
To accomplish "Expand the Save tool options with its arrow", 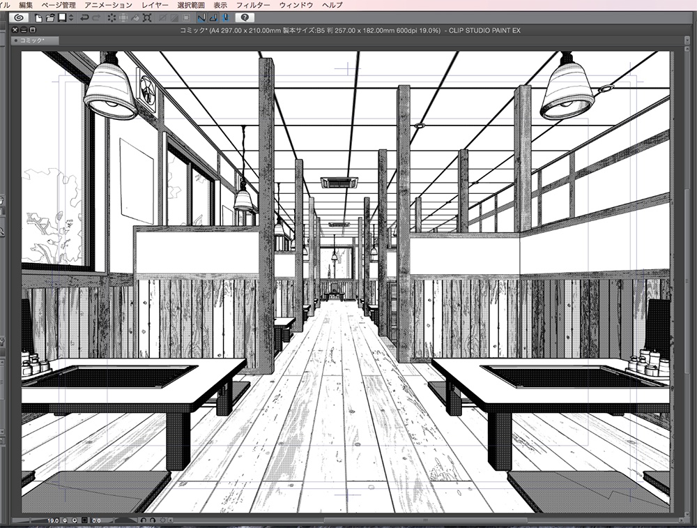I will point(70,17).
